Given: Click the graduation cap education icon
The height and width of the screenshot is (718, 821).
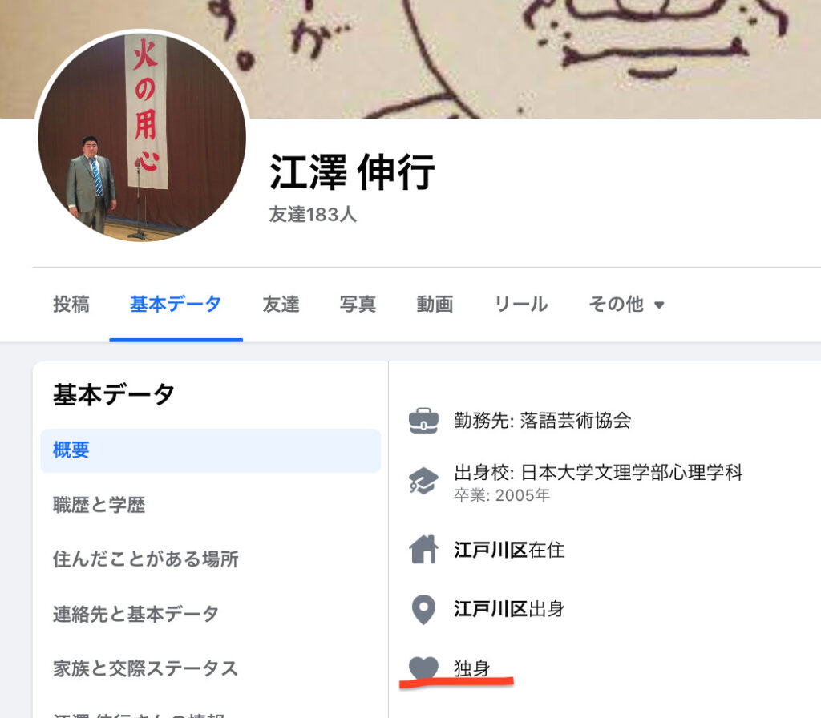Looking at the screenshot, I should (423, 481).
